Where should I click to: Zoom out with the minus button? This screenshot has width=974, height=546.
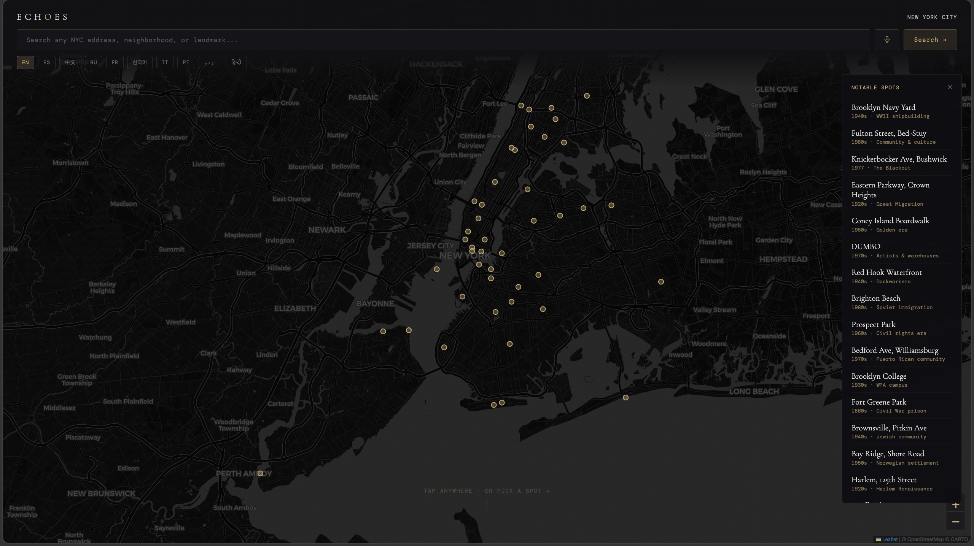pyautogui.click(x=955, y=522)
